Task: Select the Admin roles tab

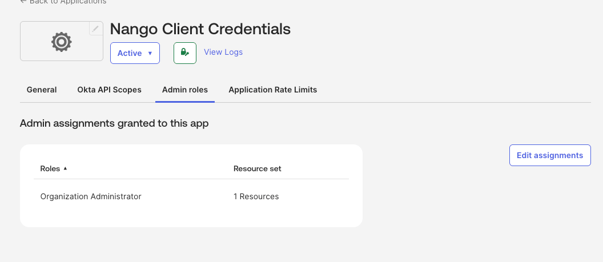Action: 185,90
